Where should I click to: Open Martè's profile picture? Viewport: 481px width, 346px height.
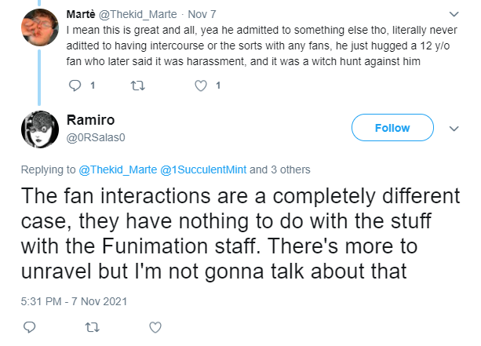point(40,27)
